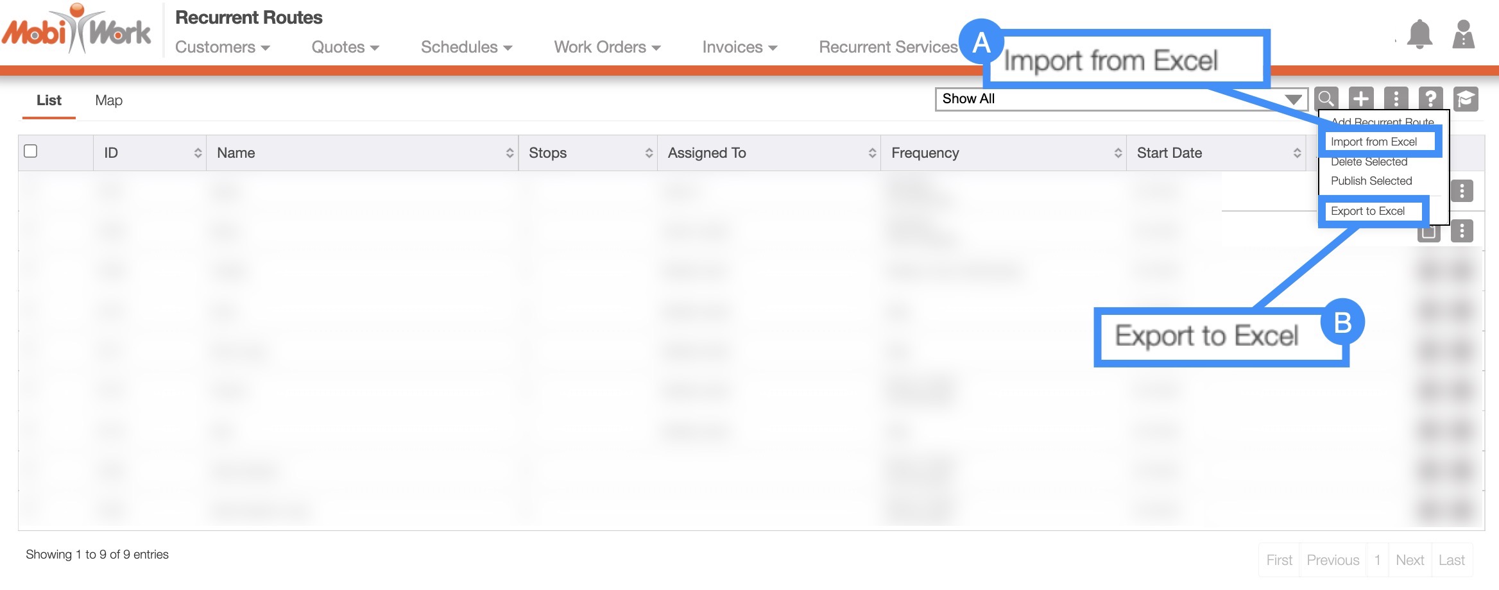
Task: Expand the Customers dropdown menu
Action: tap(222, 47)
